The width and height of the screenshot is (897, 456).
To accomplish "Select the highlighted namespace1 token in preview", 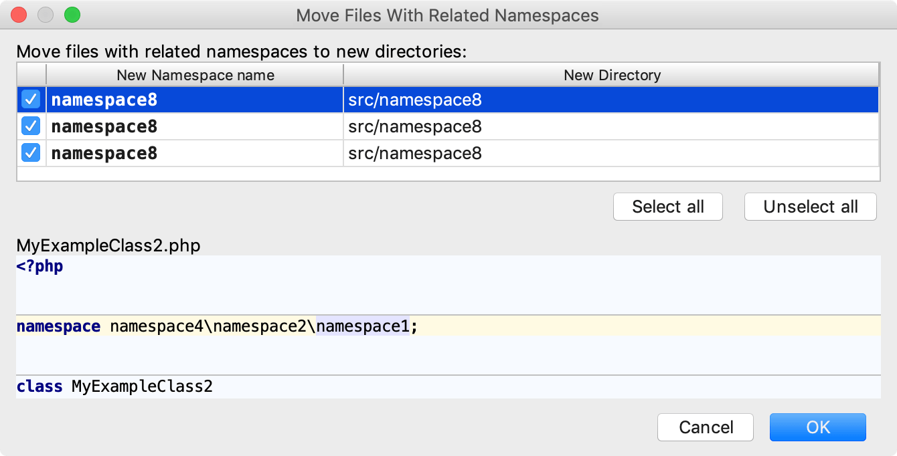I will pos(362,326).
